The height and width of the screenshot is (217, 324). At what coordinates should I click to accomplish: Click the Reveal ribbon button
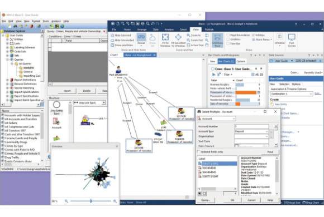[141, 40]
